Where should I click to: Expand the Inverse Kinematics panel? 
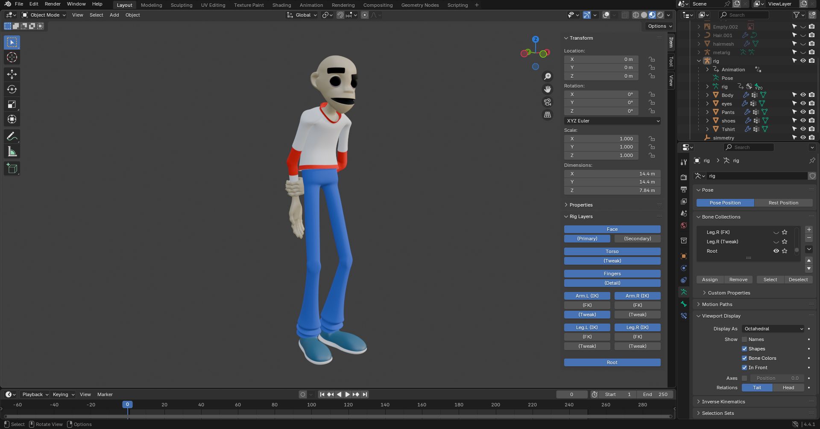click(x=723, y=402)
